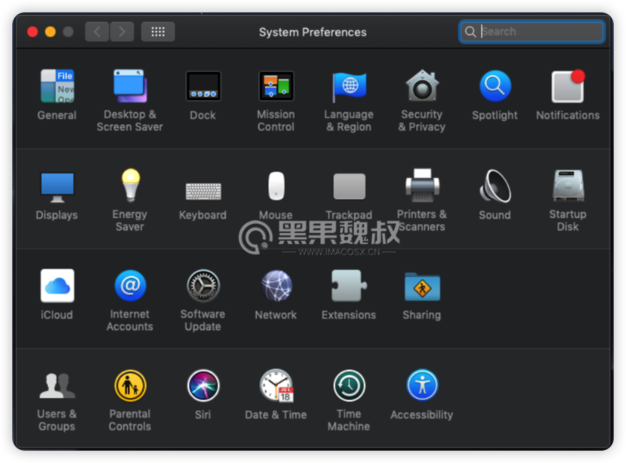This screenshot has width=626, height=463.
Task: Close the System Preferences window
Action: (32, 32)
